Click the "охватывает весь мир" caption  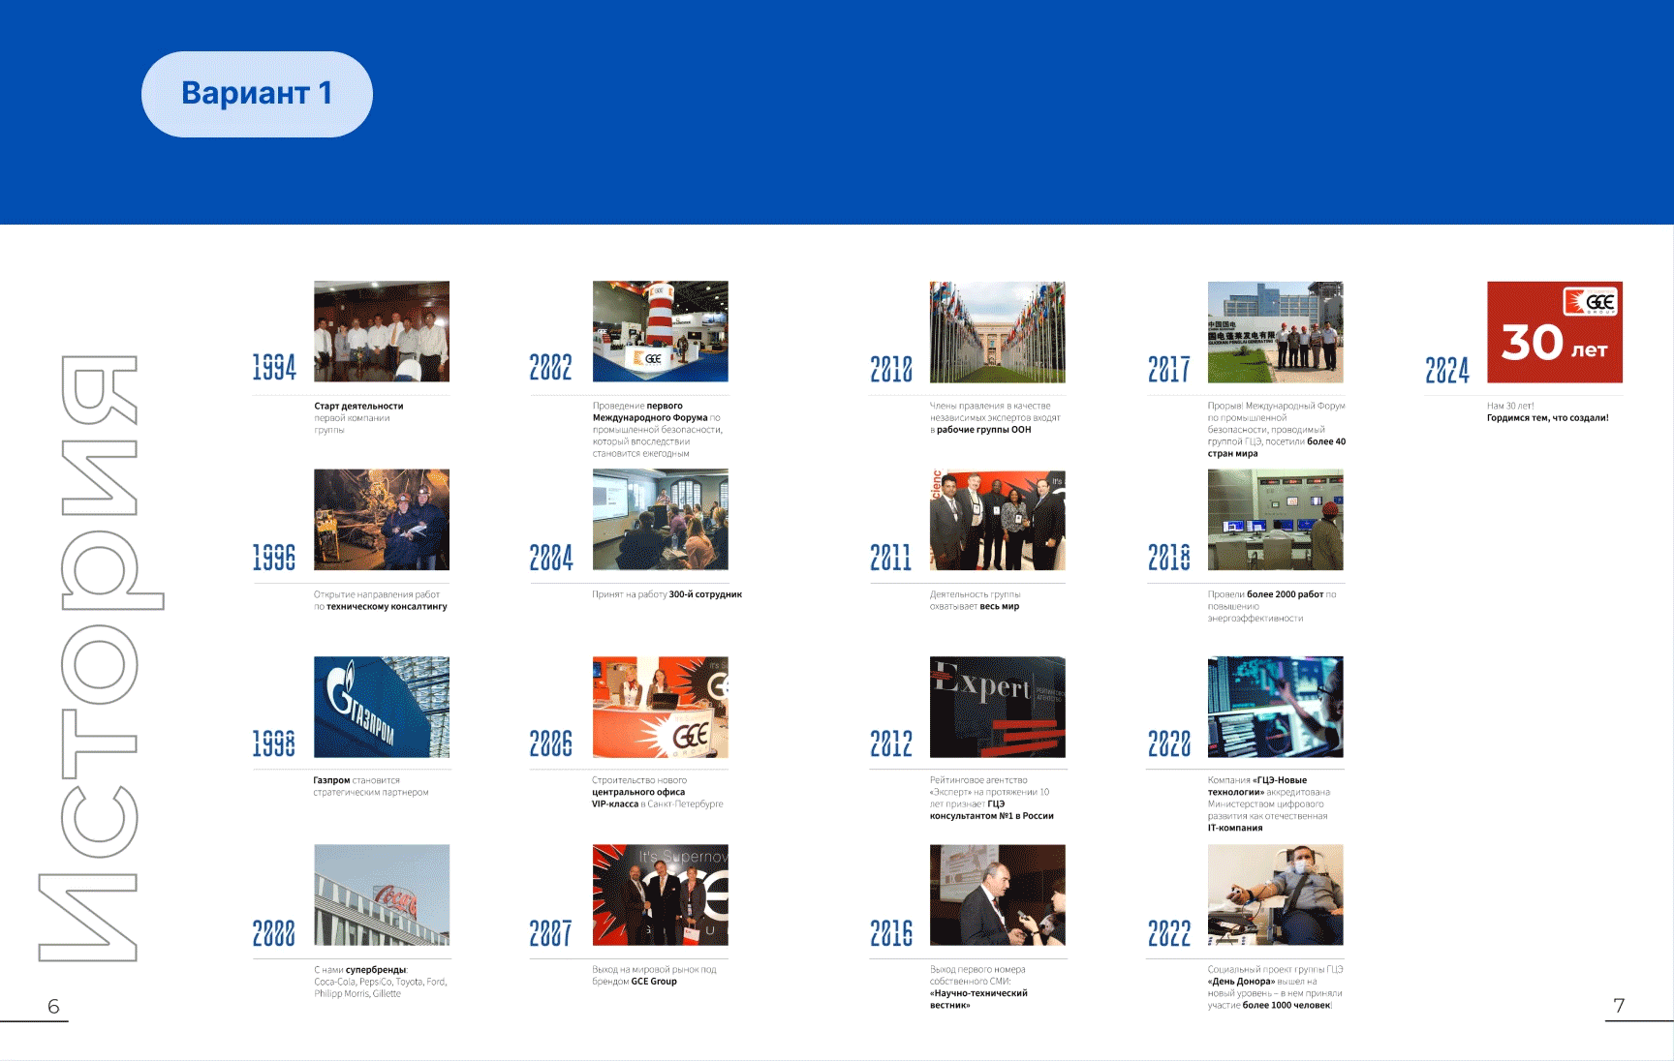click(x=975, y=601)
